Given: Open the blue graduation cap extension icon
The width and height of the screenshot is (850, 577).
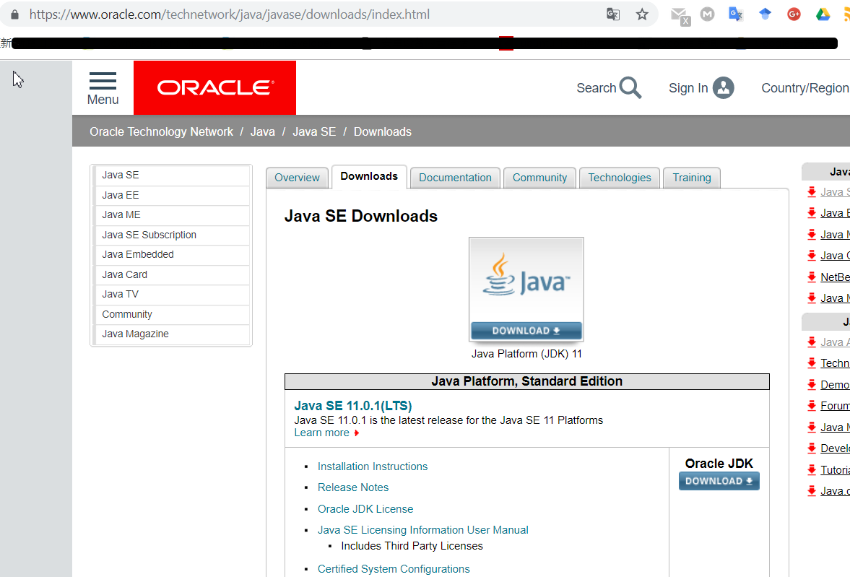Looking at the screenshot, I should pyautogui.click(x=765, y=14).
